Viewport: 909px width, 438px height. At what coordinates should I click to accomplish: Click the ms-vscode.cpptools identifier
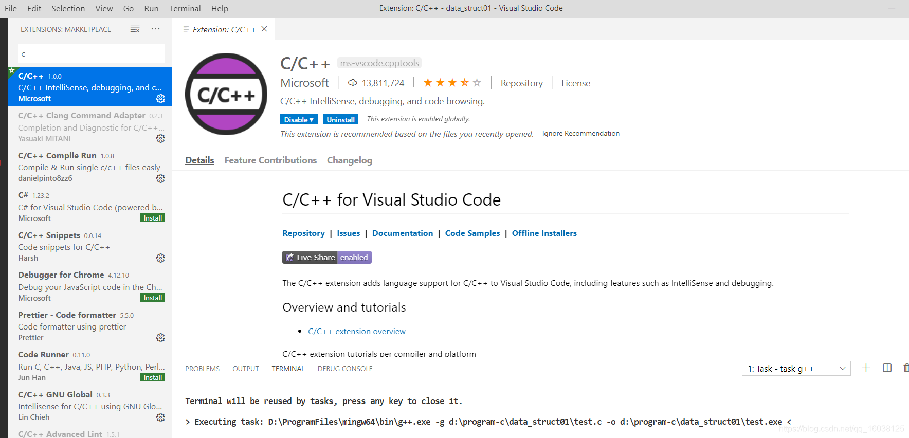[x=379, y=63]
